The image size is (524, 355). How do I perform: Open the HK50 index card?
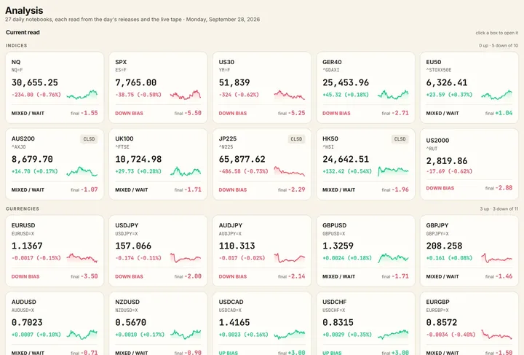[x=365, y=164]
